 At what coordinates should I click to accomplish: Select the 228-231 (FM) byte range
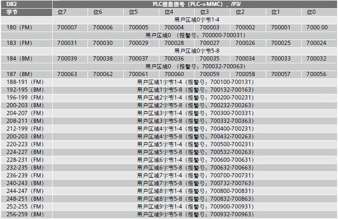[x=25, y=160]
